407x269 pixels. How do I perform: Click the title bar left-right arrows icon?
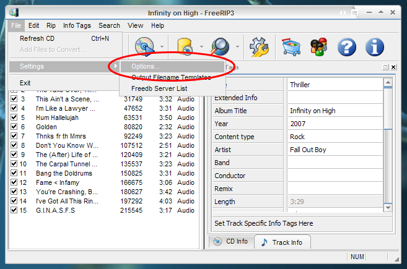[x=343, y=12]
